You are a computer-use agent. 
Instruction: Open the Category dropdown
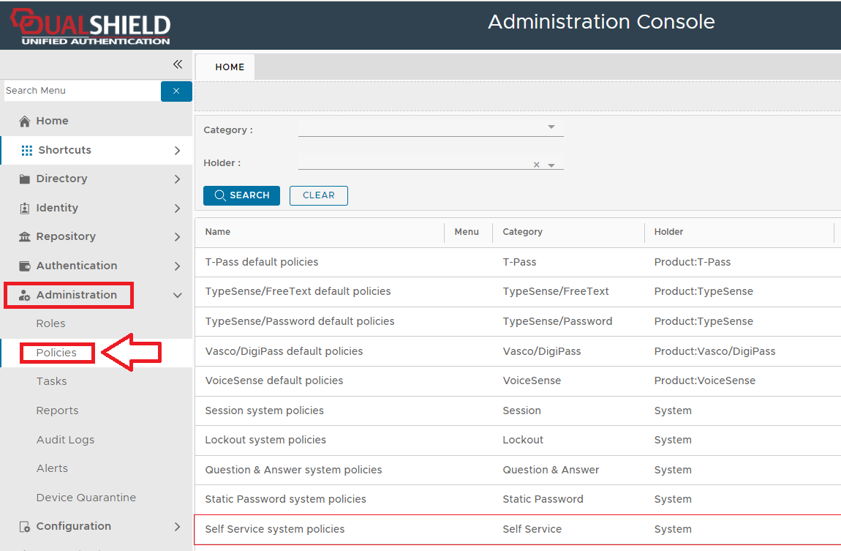(551, 127)
